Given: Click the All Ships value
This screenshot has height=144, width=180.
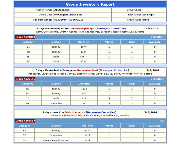Looking at the screenshot, I should click(x=149, y=15).
